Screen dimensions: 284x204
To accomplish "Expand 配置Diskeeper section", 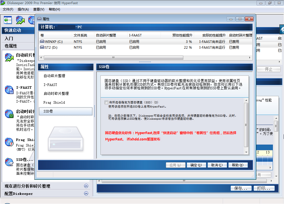I will click(86, 193).
